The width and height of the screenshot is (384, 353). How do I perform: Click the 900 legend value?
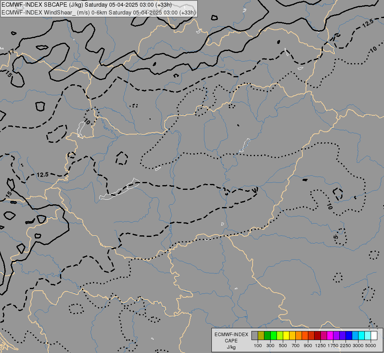(308, 346)
